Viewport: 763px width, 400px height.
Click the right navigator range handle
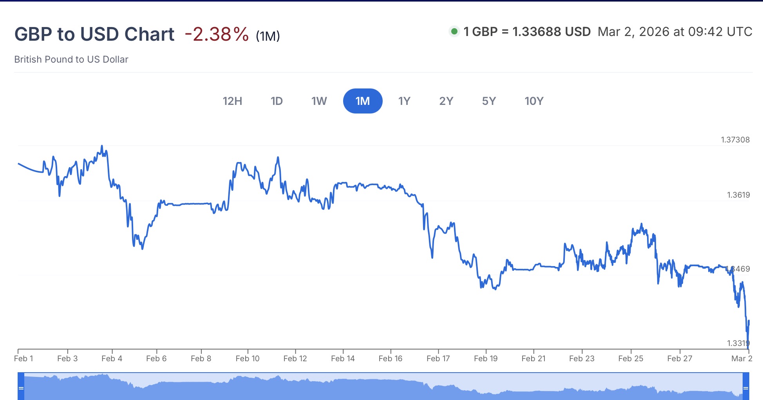click(x=746, y=387)
